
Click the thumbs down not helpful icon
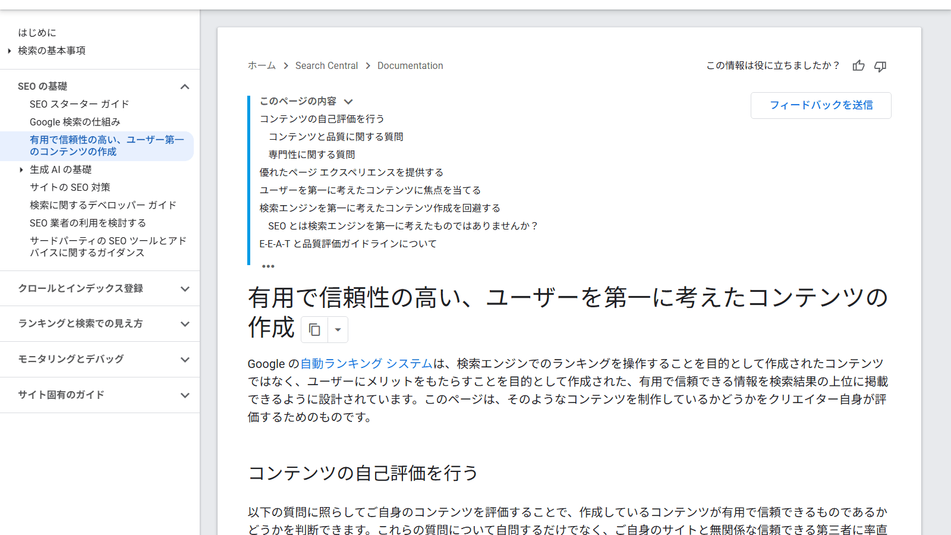880,66
